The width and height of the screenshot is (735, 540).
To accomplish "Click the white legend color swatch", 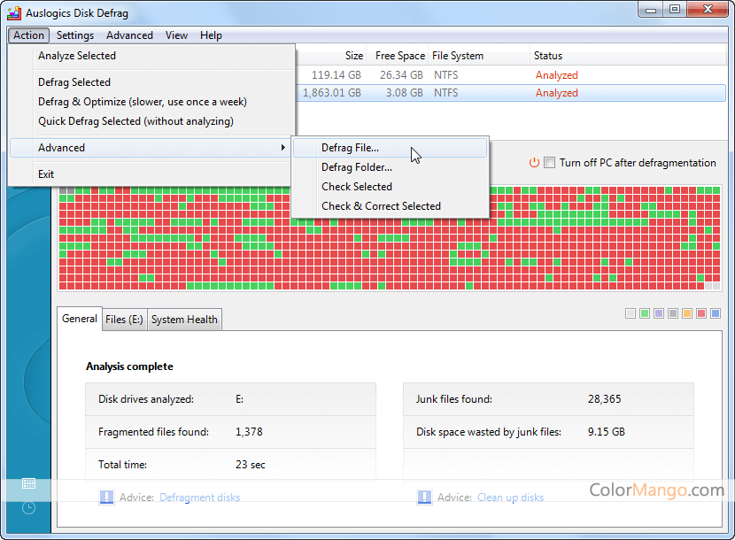I will pos(631,313).
